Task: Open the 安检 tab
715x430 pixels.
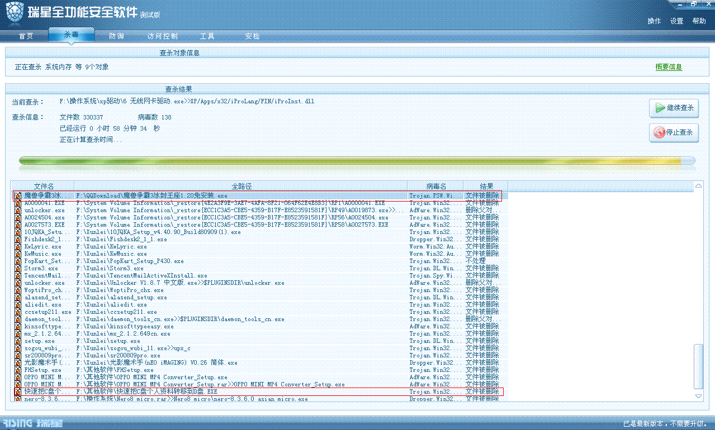Action: [252, 36]
